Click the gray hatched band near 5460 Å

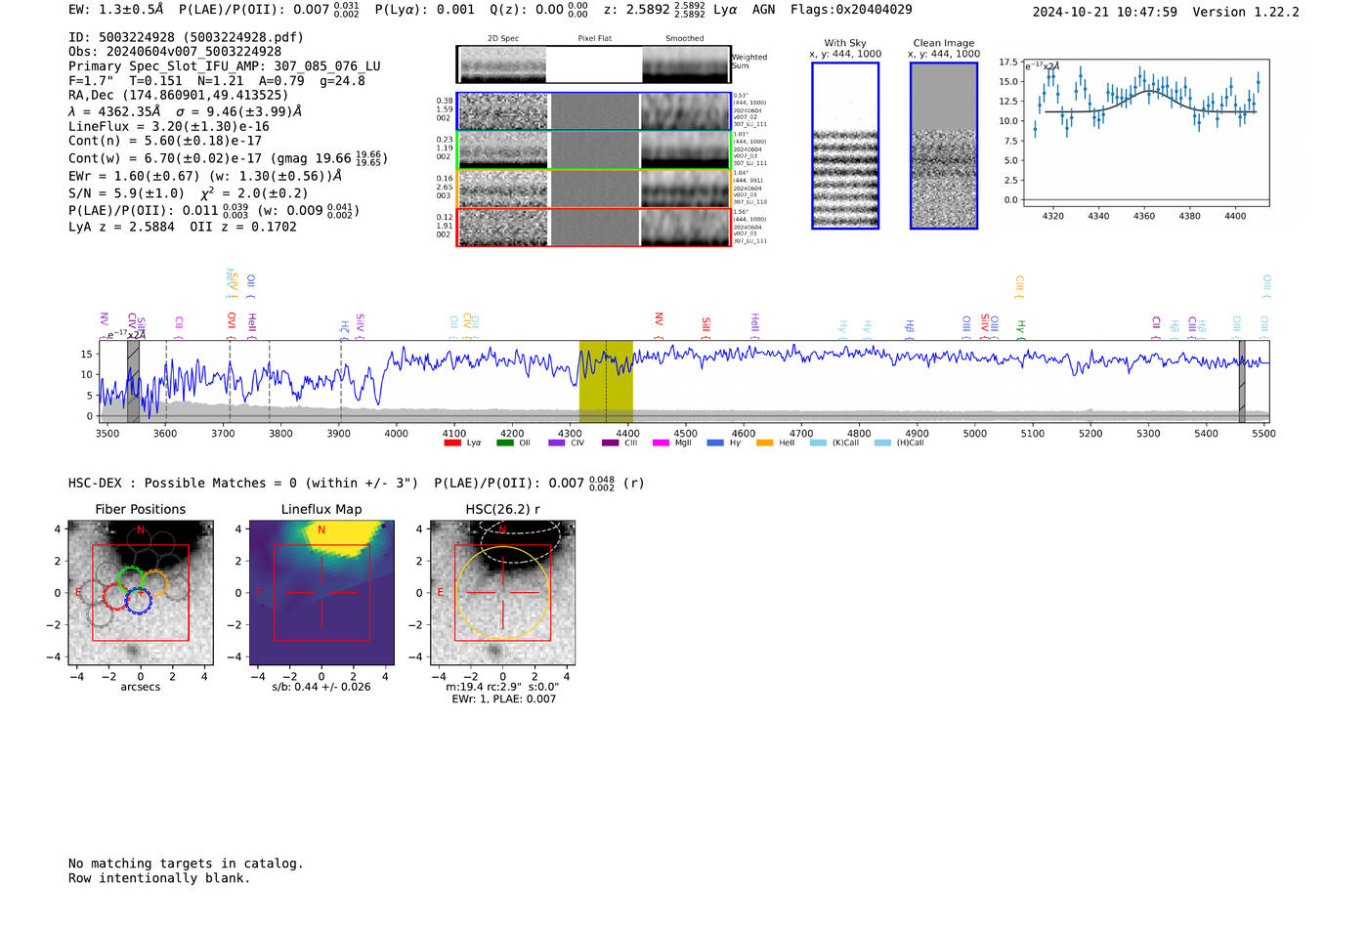(x=1242, y=381)
